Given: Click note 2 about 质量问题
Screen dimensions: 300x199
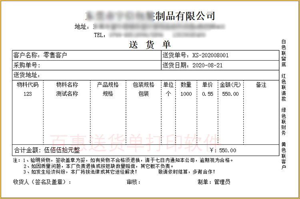Looking at the screenshot, I should (x=99, y=166).
